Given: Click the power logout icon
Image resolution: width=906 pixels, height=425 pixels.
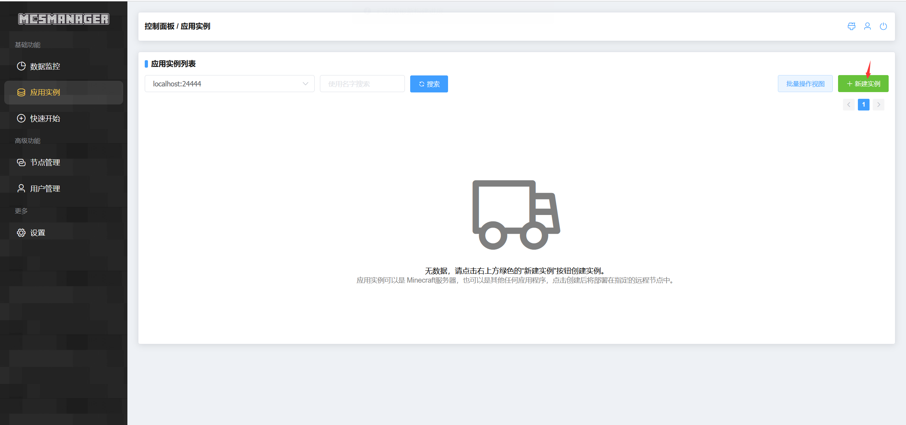Looking at the screenshot, I should [x=883, y=26].
